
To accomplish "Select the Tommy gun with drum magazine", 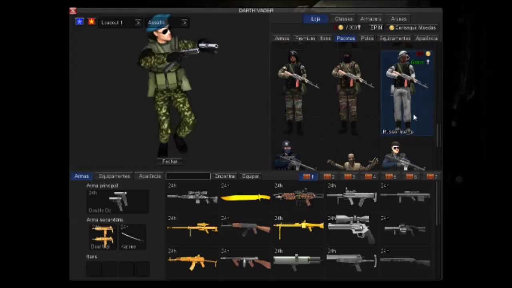I will (x=246, y=262).
